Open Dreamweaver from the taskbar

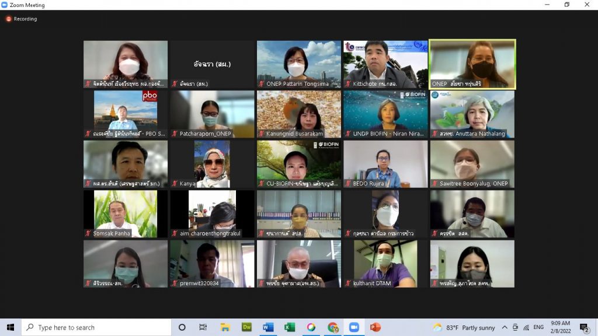tap(246, 327)
